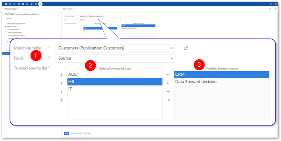The width and height of the screenshot is (281, 141).
Task: Add CRM to trusted list with left arrow
Action: click(168, 83)
